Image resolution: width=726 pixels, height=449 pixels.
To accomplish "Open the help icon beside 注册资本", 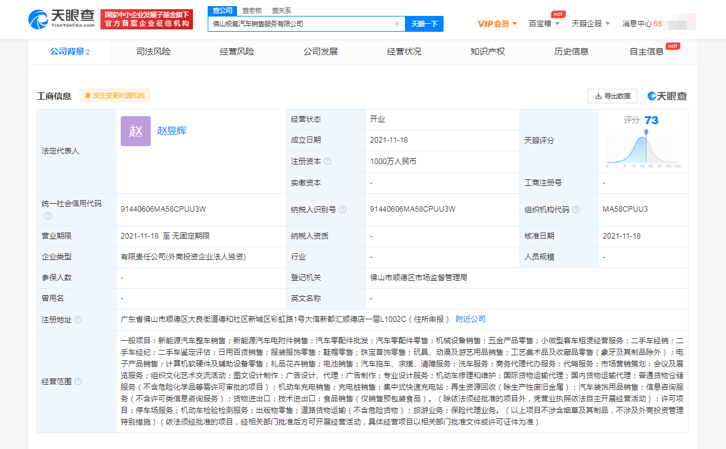I will pyautogui.click(x=328, y=161).
